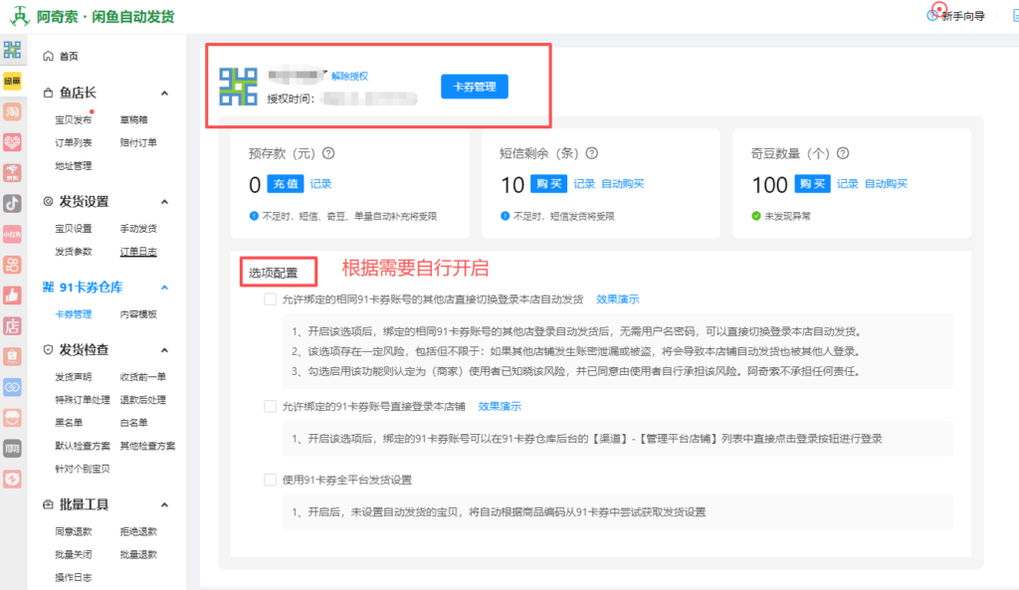Click the 鱼店长 bag icon
Image resolution: width=1019 pixels, height=590 pixels.
click(x=48, y=93)
